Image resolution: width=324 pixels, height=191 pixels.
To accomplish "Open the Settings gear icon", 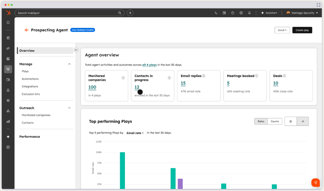I will [241, 13].
